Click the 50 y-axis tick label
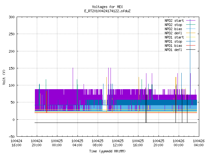Screen dimensions: 205x154 (12, 102)
